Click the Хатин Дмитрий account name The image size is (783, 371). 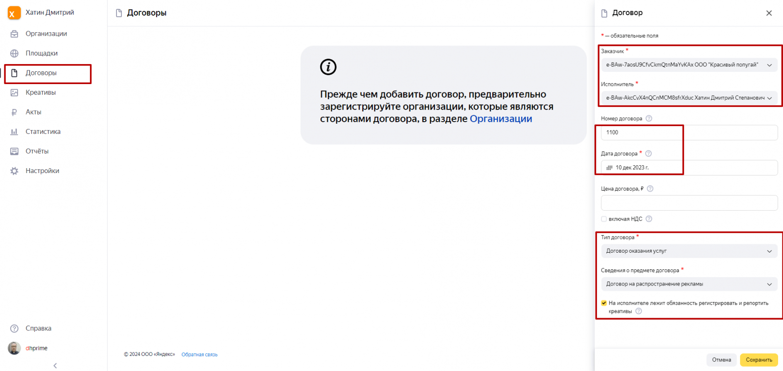click(50, 13)
